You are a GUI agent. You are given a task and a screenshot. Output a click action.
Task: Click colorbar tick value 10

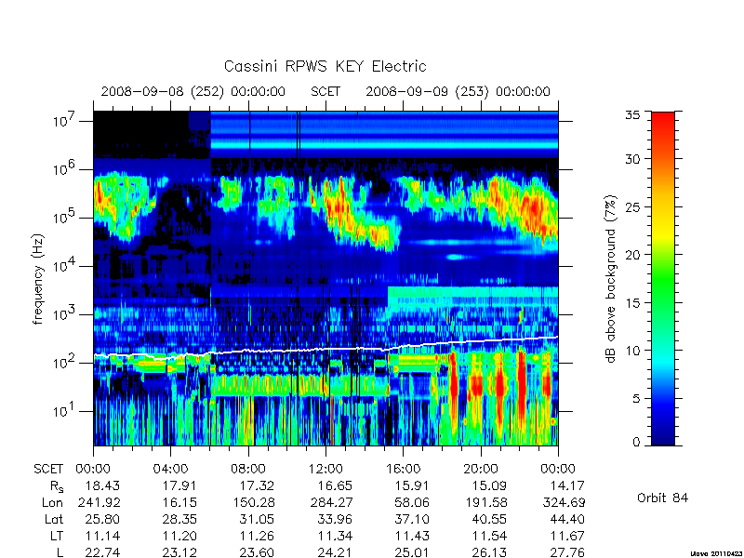633,351
